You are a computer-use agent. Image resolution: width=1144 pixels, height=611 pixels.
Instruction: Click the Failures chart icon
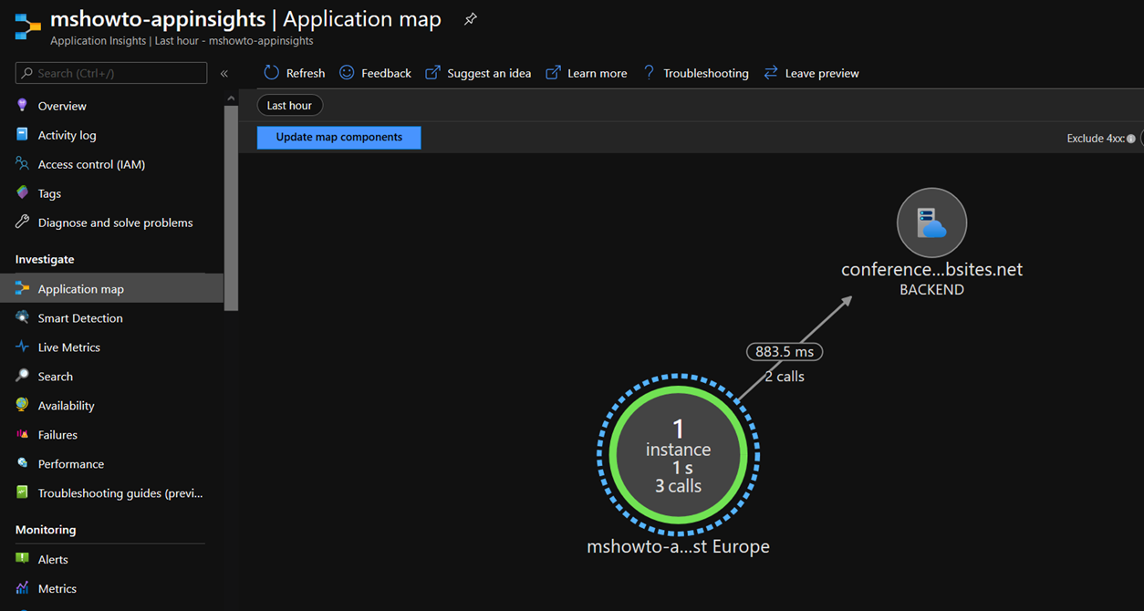[x=22, y=434]
